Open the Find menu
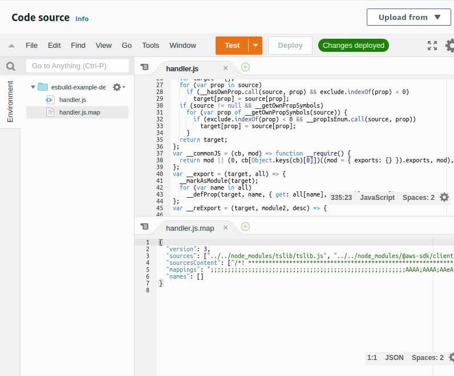Image resolution: width=454 pixels, height=376 pixels. [78, 46]
